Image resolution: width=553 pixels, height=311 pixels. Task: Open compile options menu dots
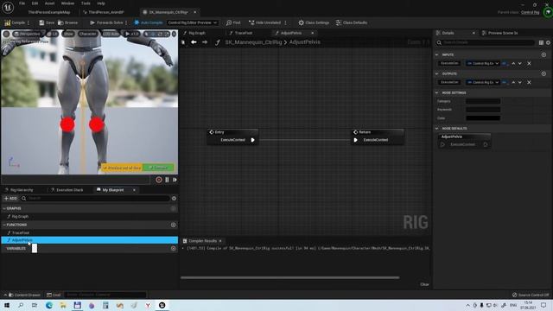(29, 22)
